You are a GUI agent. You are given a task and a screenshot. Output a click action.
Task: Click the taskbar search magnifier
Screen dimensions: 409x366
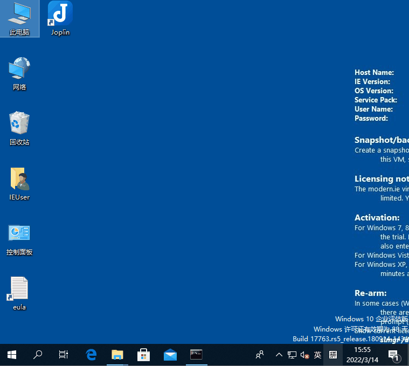coord(38,355)
